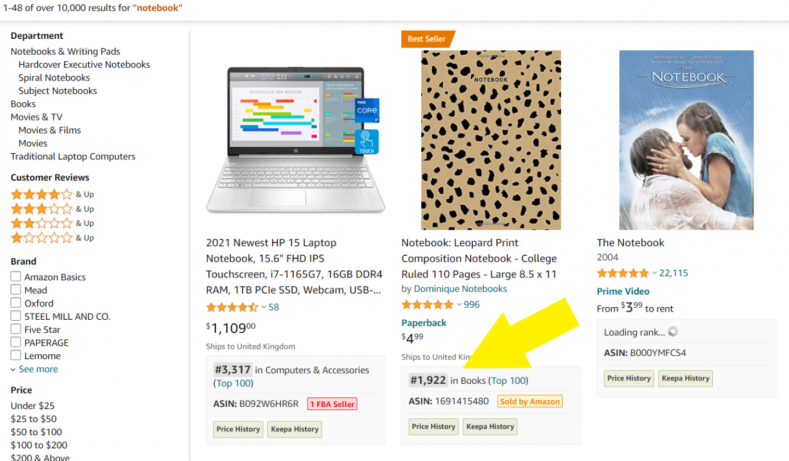Open Price History for HP laptop

pos(238,429)
